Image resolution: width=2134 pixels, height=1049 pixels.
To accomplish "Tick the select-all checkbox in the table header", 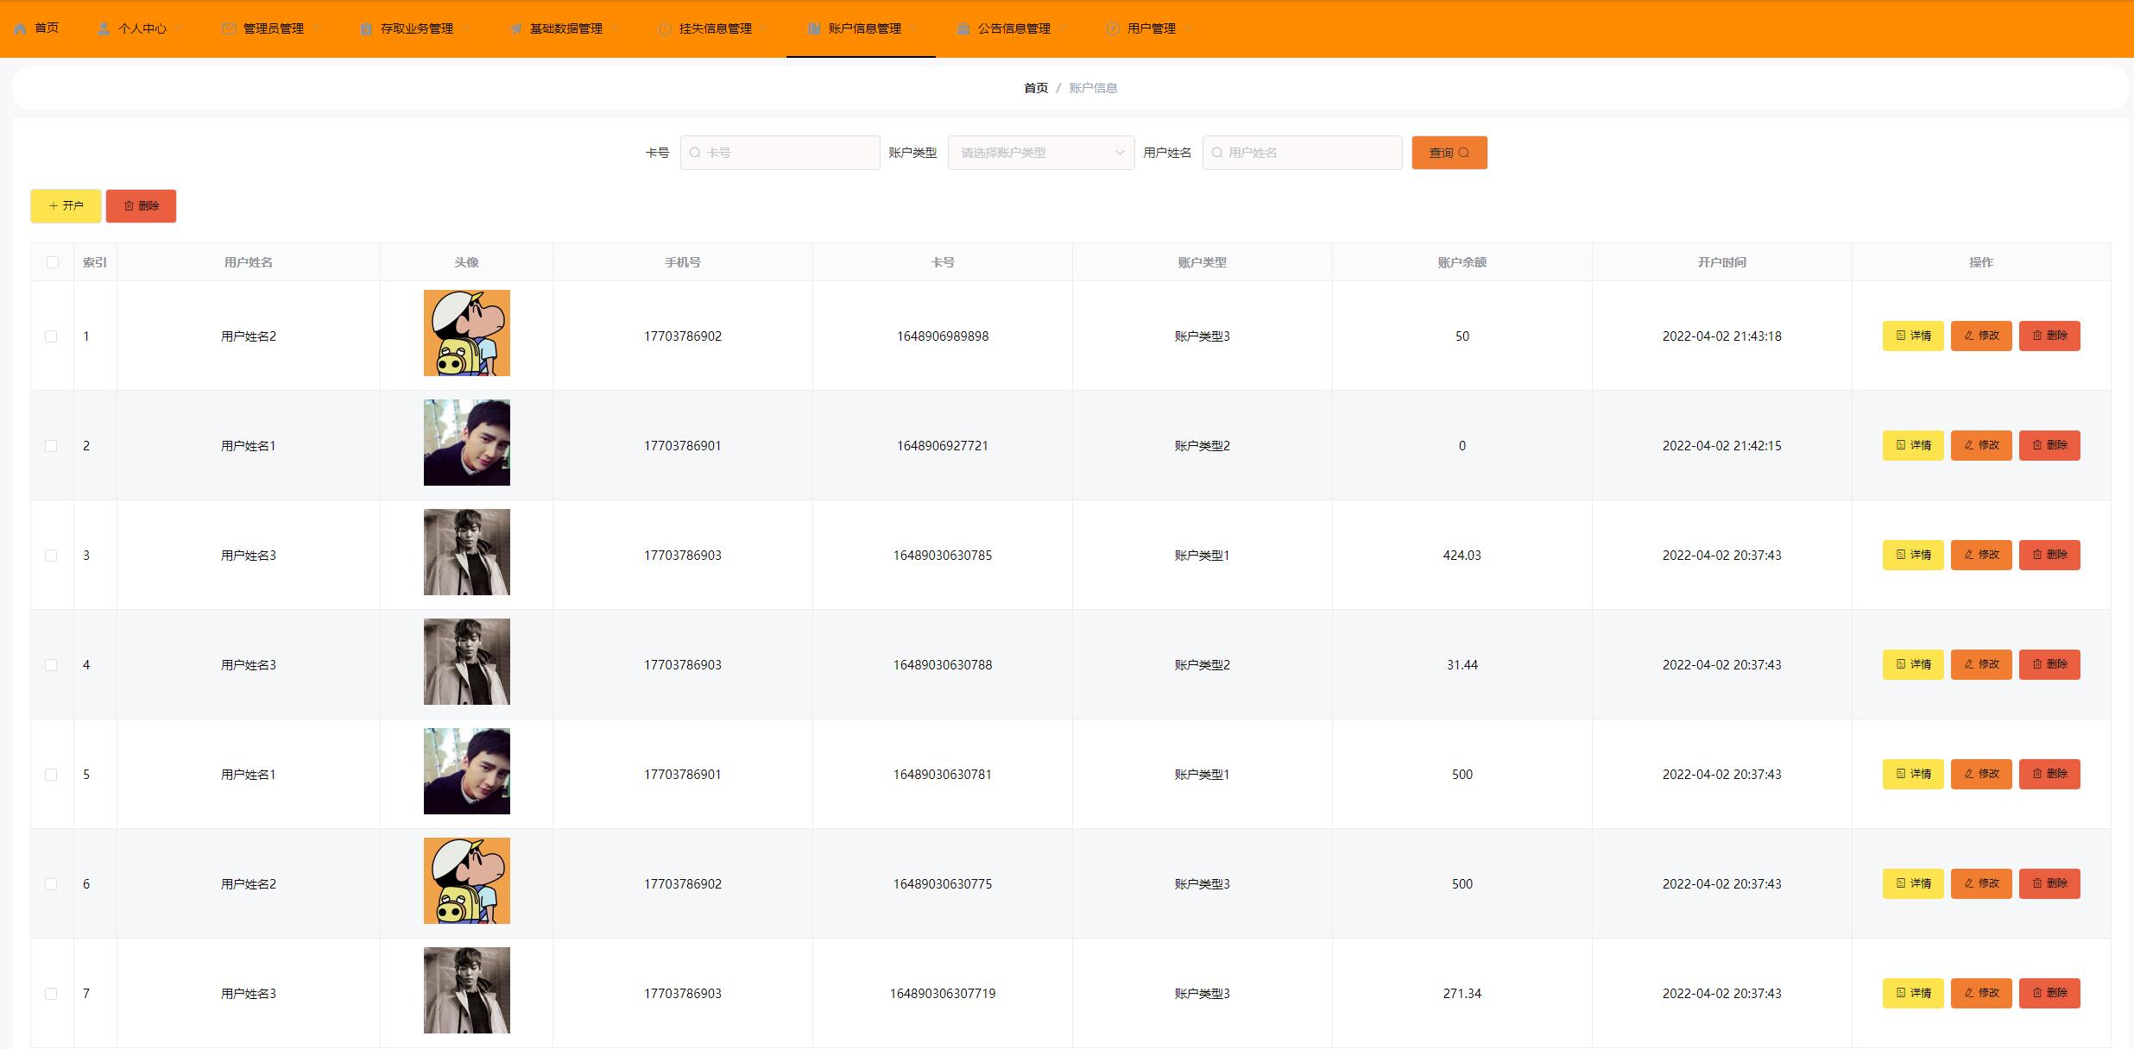I will 53,262.
